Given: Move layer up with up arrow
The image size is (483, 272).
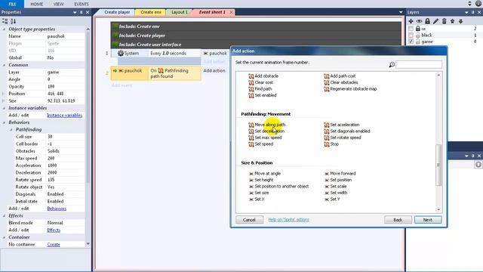Looking at the screenshot, I should pyautogui.click(x=452, y=21).
